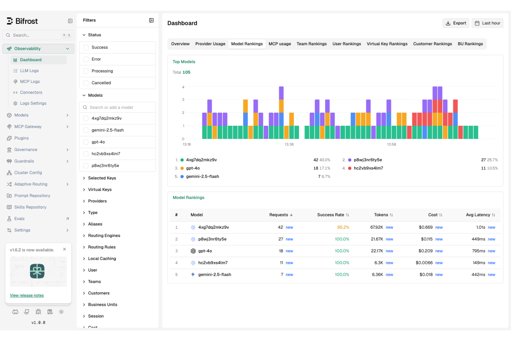This screenshot has width=511, height=341.
Task: Switch to the Provider Usage tab
Action: click(210, 44)
